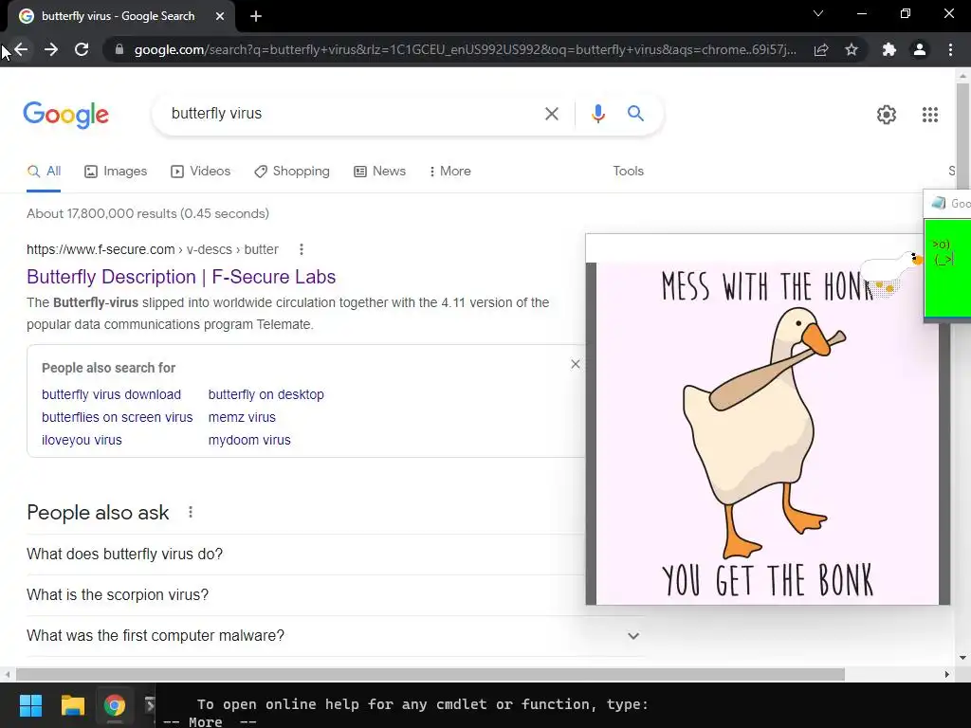Click the white goose walking on screen
The image size is (971, 728).
click(891, 271)
